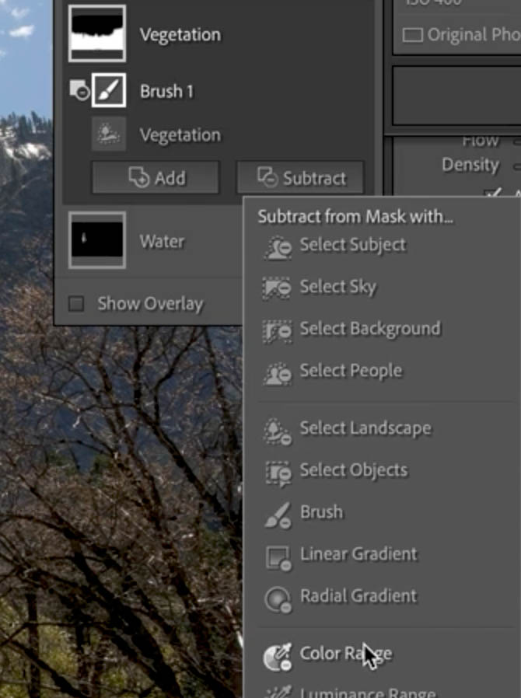Select the Vegetation sub-component under Brush 1
This screenshot has width=521, height=698.
pyautogui.click(x=180, y=135)
